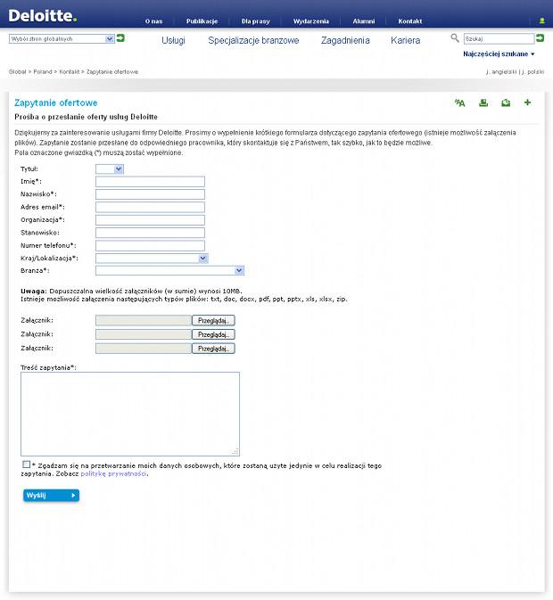553x600 pixels.
Task: Click the Zapytanie ofertowe breadcrumb item
Action: pos(112,72)
